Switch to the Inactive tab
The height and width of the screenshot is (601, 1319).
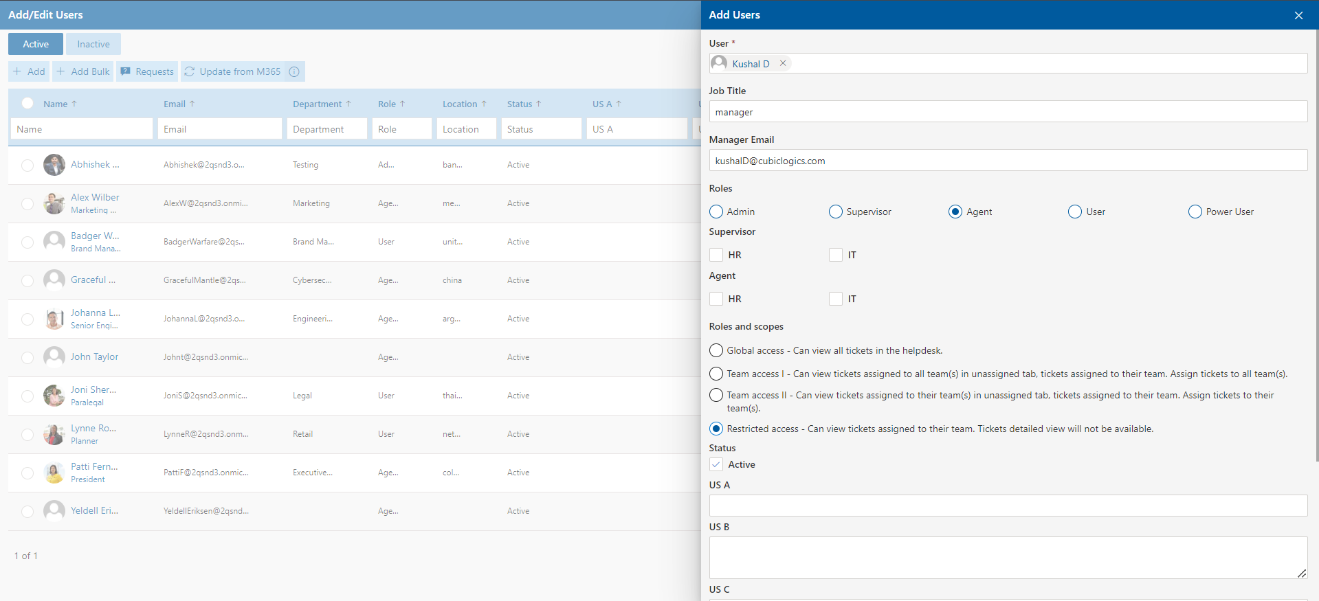tap(93, 44)
